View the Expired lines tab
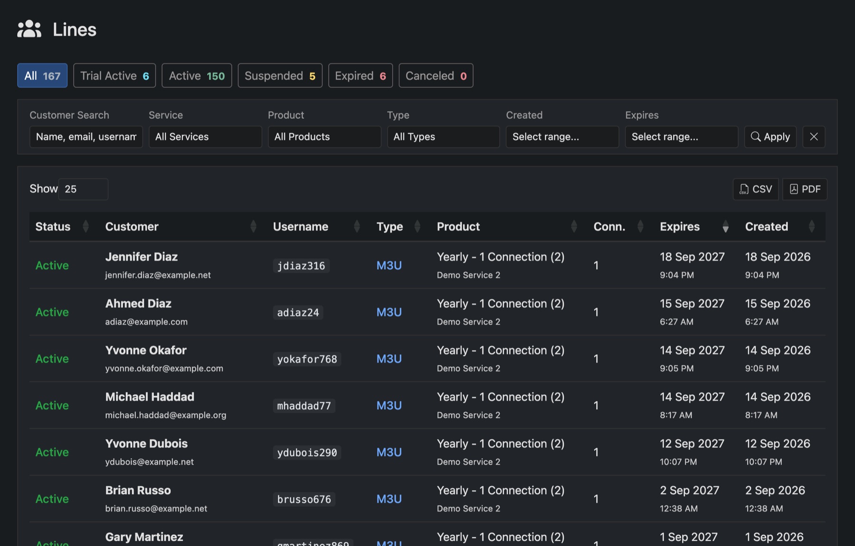The height and width of the screenshot is (546, 855). pos(361,76)
